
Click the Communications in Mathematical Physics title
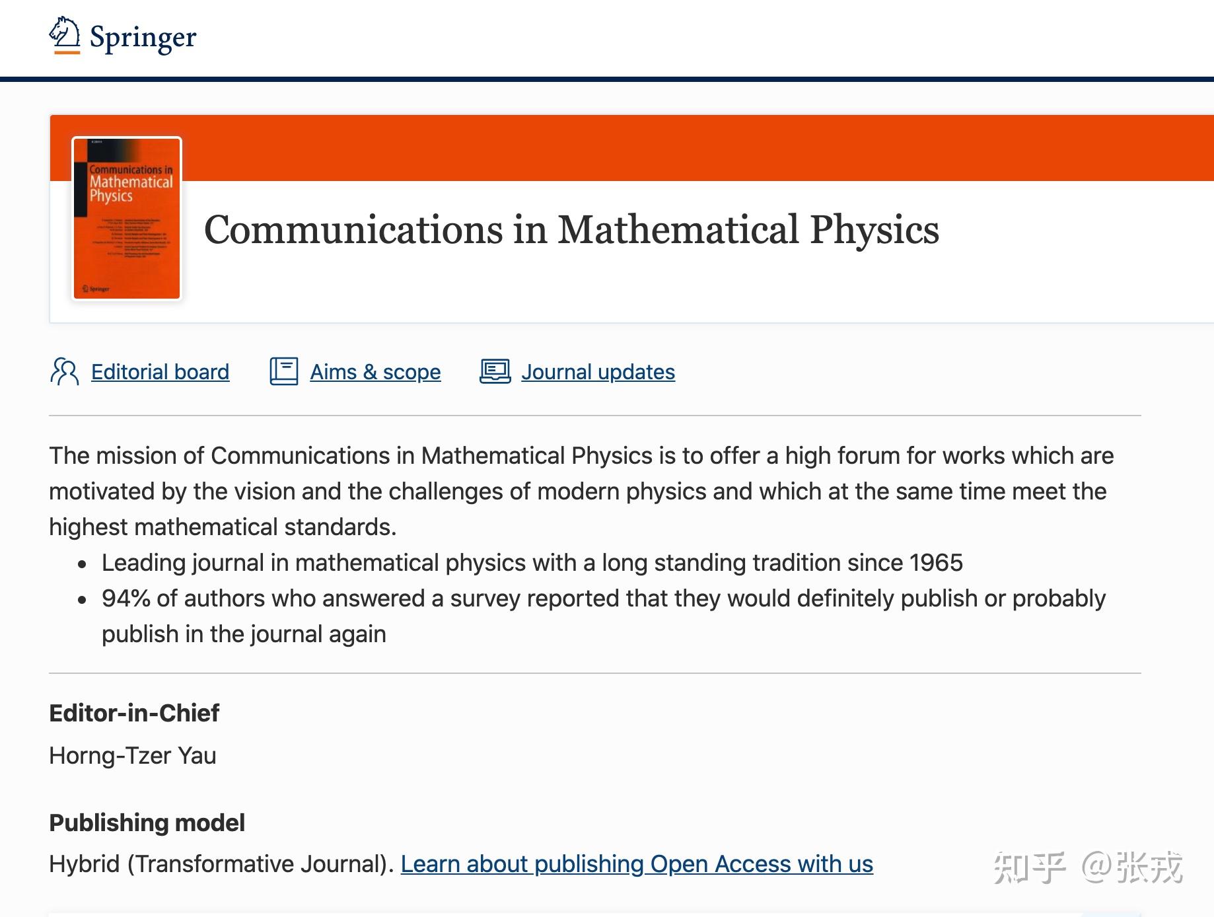571,230
